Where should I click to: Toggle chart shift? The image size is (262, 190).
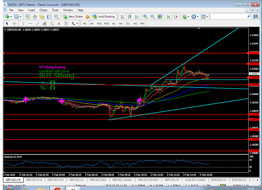point(176,17)
